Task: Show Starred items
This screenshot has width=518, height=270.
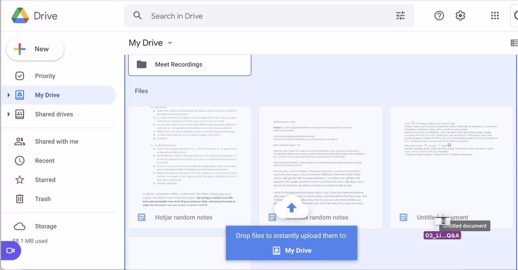Action: [59, 180]
